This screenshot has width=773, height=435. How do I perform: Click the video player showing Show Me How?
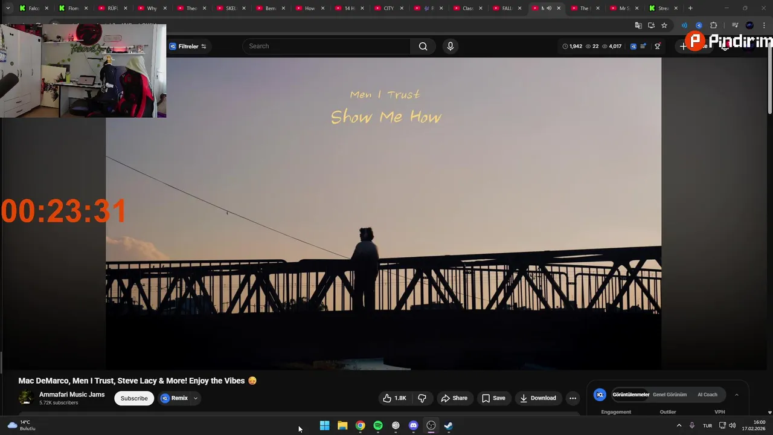(383, 213)
